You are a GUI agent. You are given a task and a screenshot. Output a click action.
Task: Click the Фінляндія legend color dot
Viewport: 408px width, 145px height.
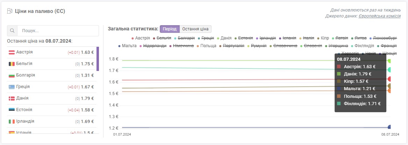click(x=352, y=46)
